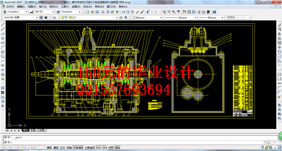Click the command window horizontal scrollbar
Image resolution: width=282 pixels, height=151 pixels.
pyautogui.click(x=270, y=142)
